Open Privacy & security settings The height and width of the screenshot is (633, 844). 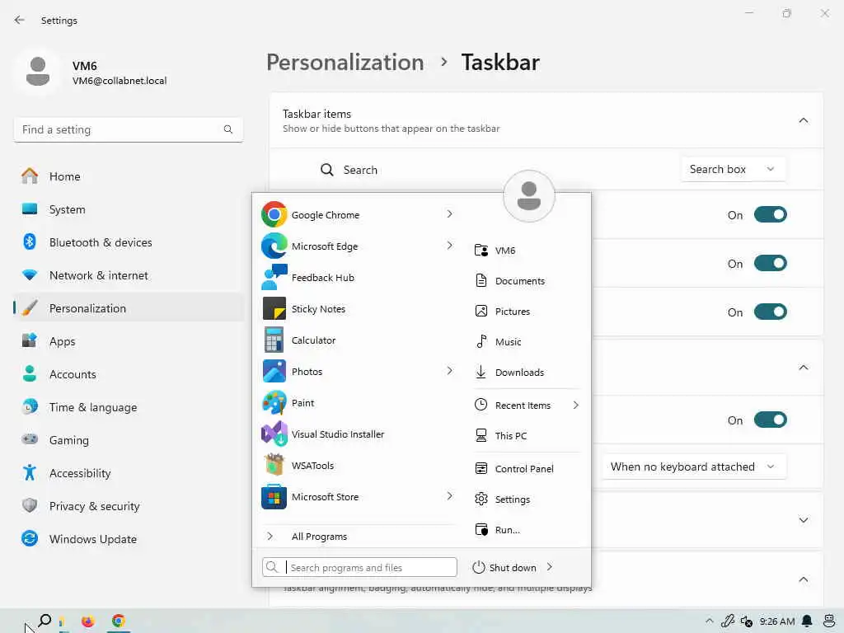pos(128,506)
